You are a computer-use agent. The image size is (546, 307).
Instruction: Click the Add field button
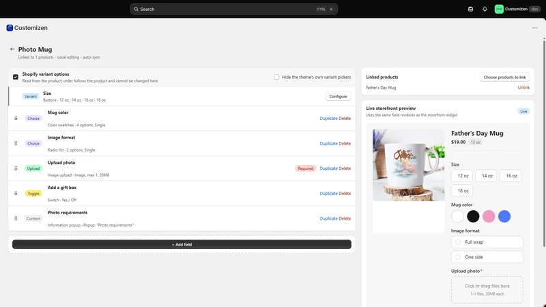point(182,244)
